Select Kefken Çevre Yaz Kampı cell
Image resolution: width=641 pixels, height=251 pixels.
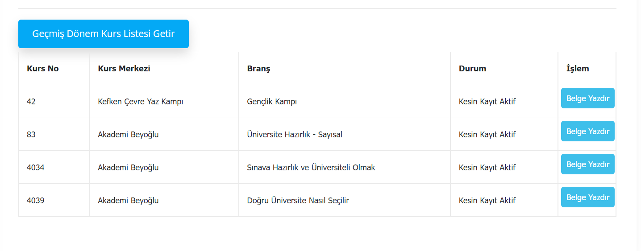pos(141,102)
